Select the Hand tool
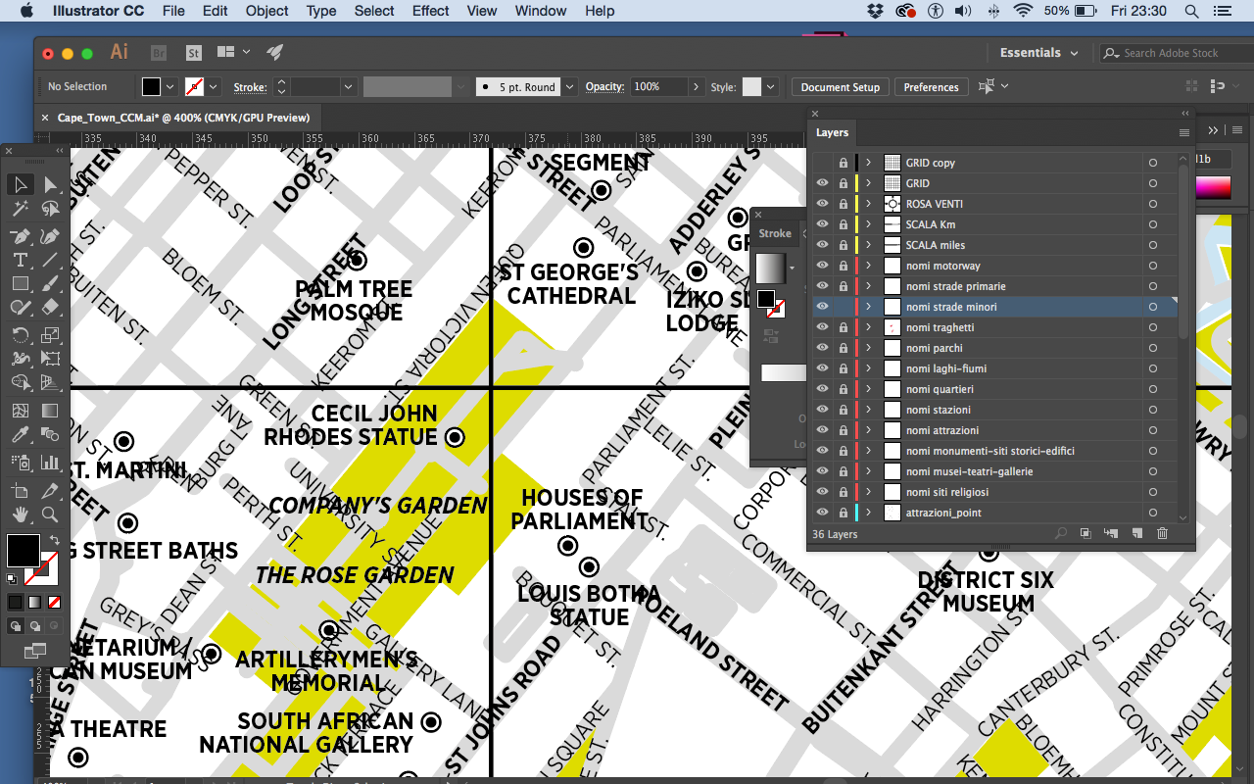Image resolution: width=1254 pixels, height=784 pixels. (20, 514)
